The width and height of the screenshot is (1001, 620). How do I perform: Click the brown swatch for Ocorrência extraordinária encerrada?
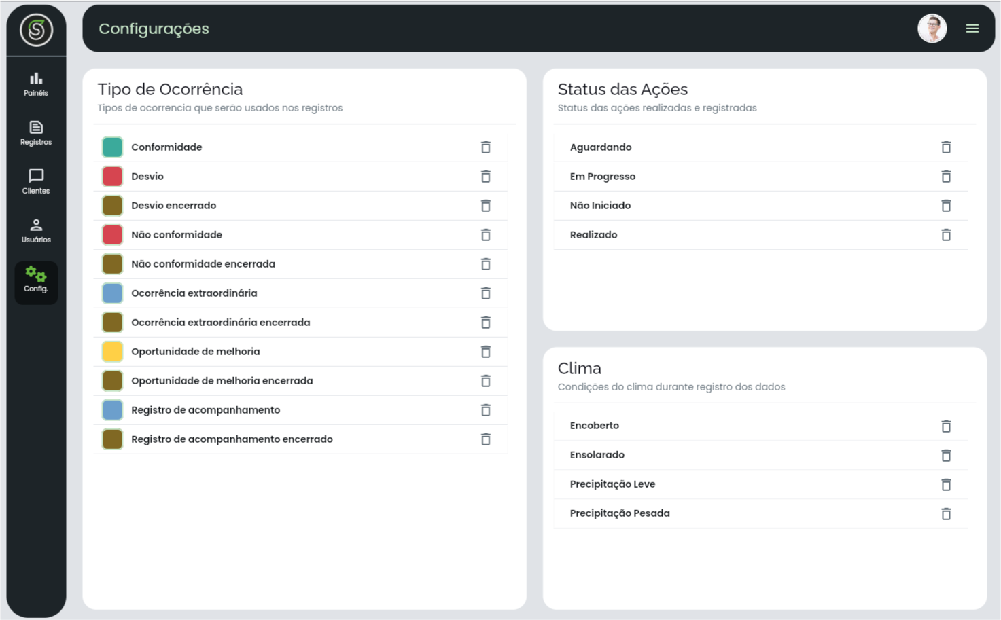pos(112,322)
